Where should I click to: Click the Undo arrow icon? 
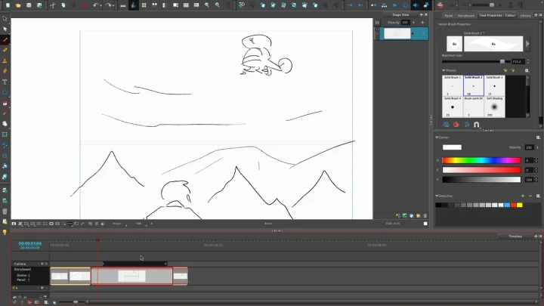click(x=96, y=5)
